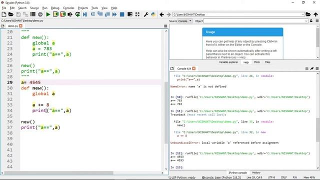
Task: Select the demo.py editor tab
Action: pos(12,26)
